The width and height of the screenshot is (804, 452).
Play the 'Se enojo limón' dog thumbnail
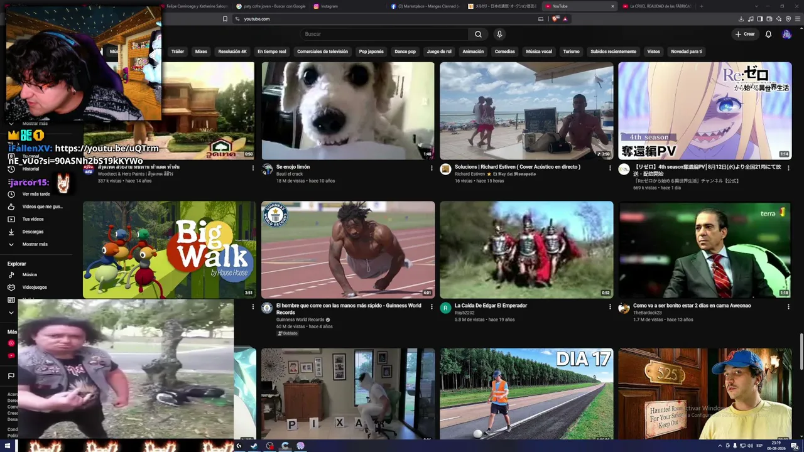tap(348, 110)
